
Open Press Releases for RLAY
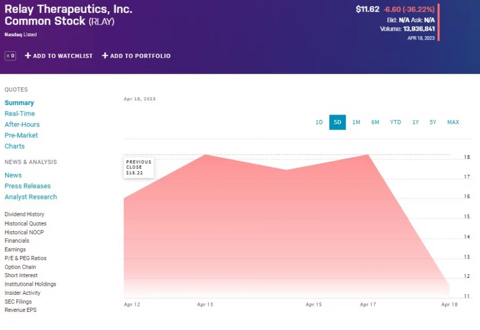click(27, 186)
